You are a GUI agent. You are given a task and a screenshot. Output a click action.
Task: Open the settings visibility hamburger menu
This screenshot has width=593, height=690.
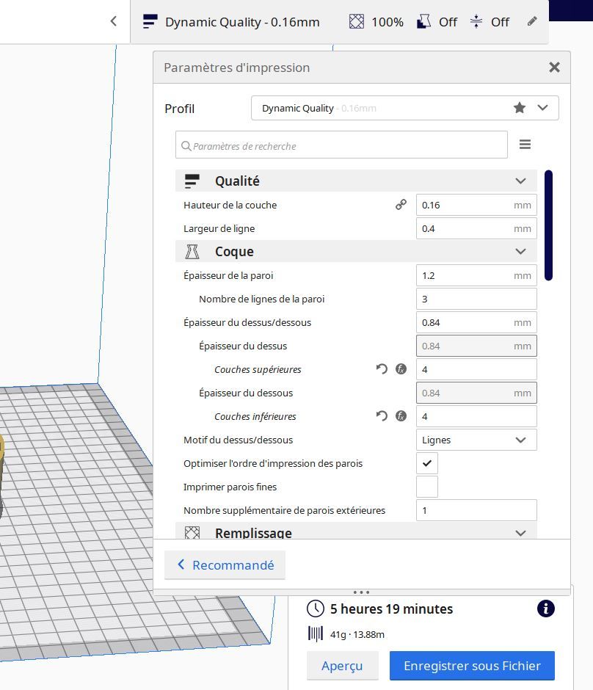pos(525,145)
